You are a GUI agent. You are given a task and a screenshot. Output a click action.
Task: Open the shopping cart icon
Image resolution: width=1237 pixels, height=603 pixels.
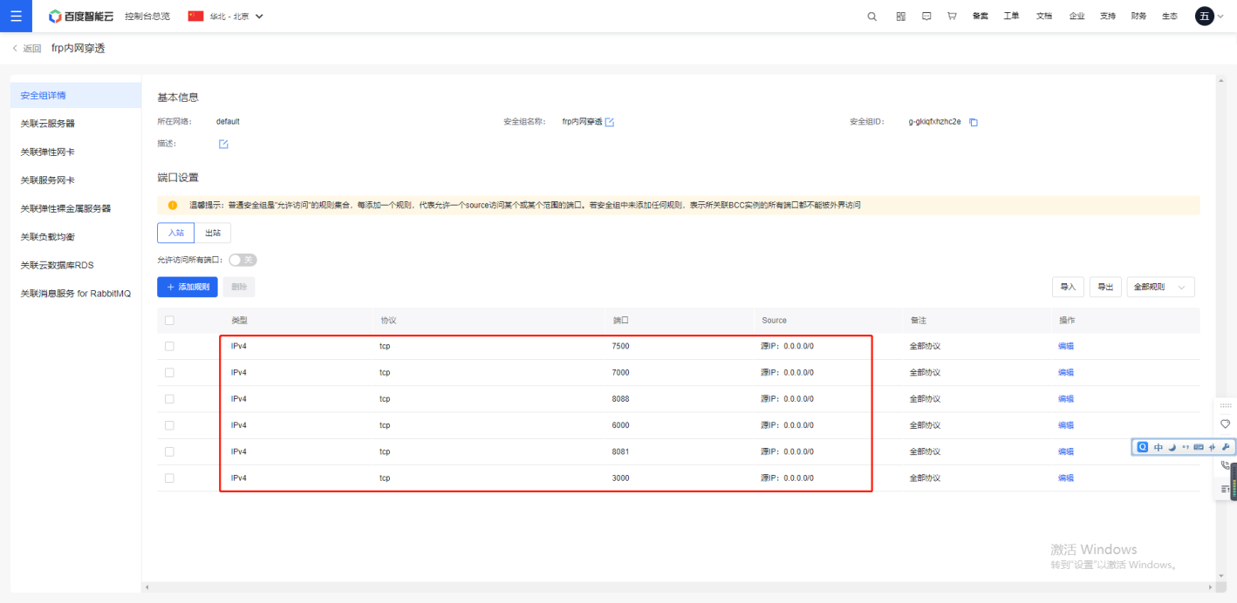pos(952,17)
